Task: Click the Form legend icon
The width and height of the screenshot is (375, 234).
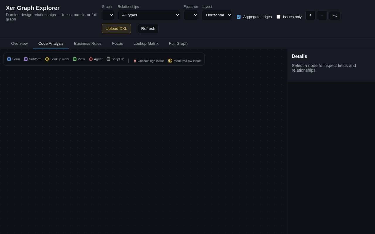Action: tap(9, 59)
